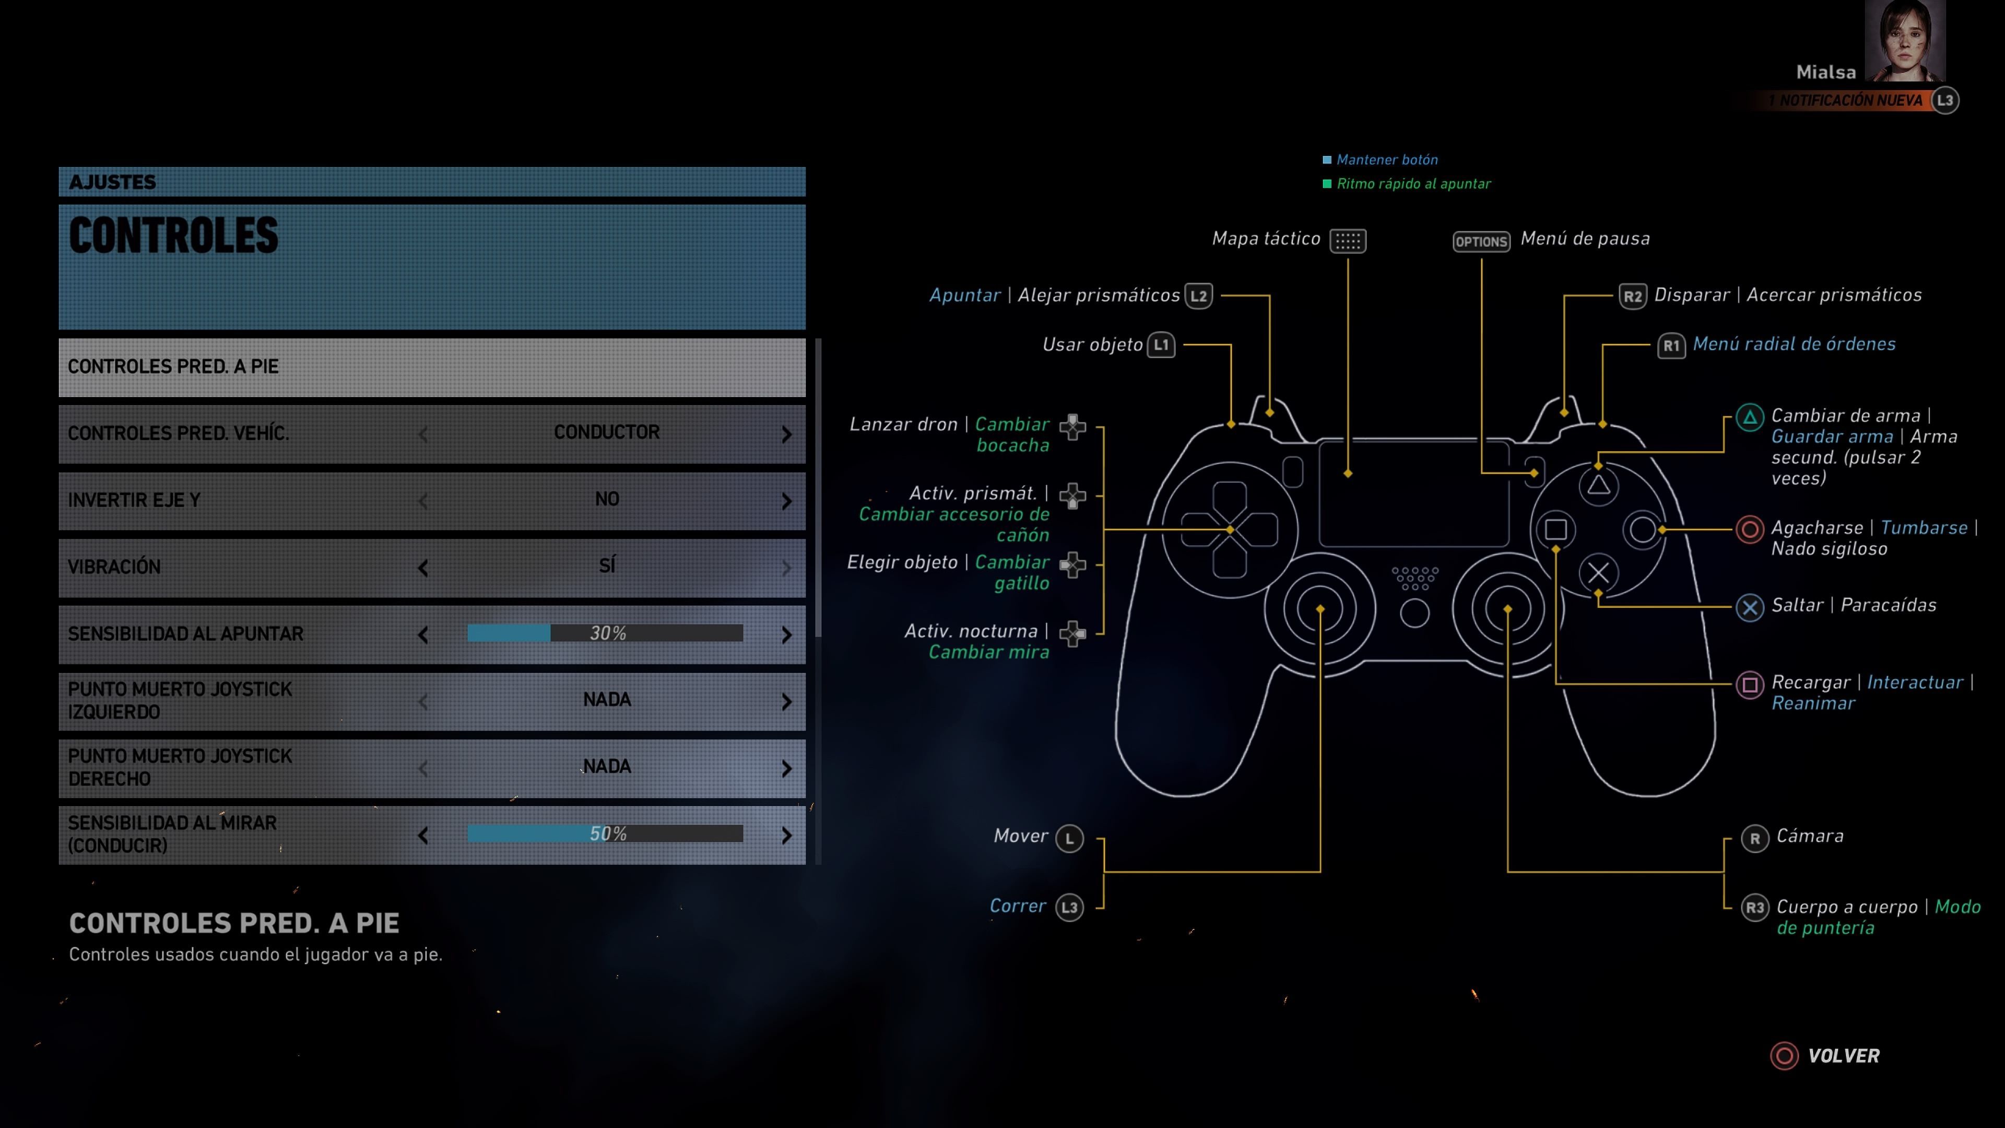Image resolution: width=2005 pixels, height=1128 pixels.
Task: Click the L3 Correr stick icon
Action: (x=1069, y=907)
